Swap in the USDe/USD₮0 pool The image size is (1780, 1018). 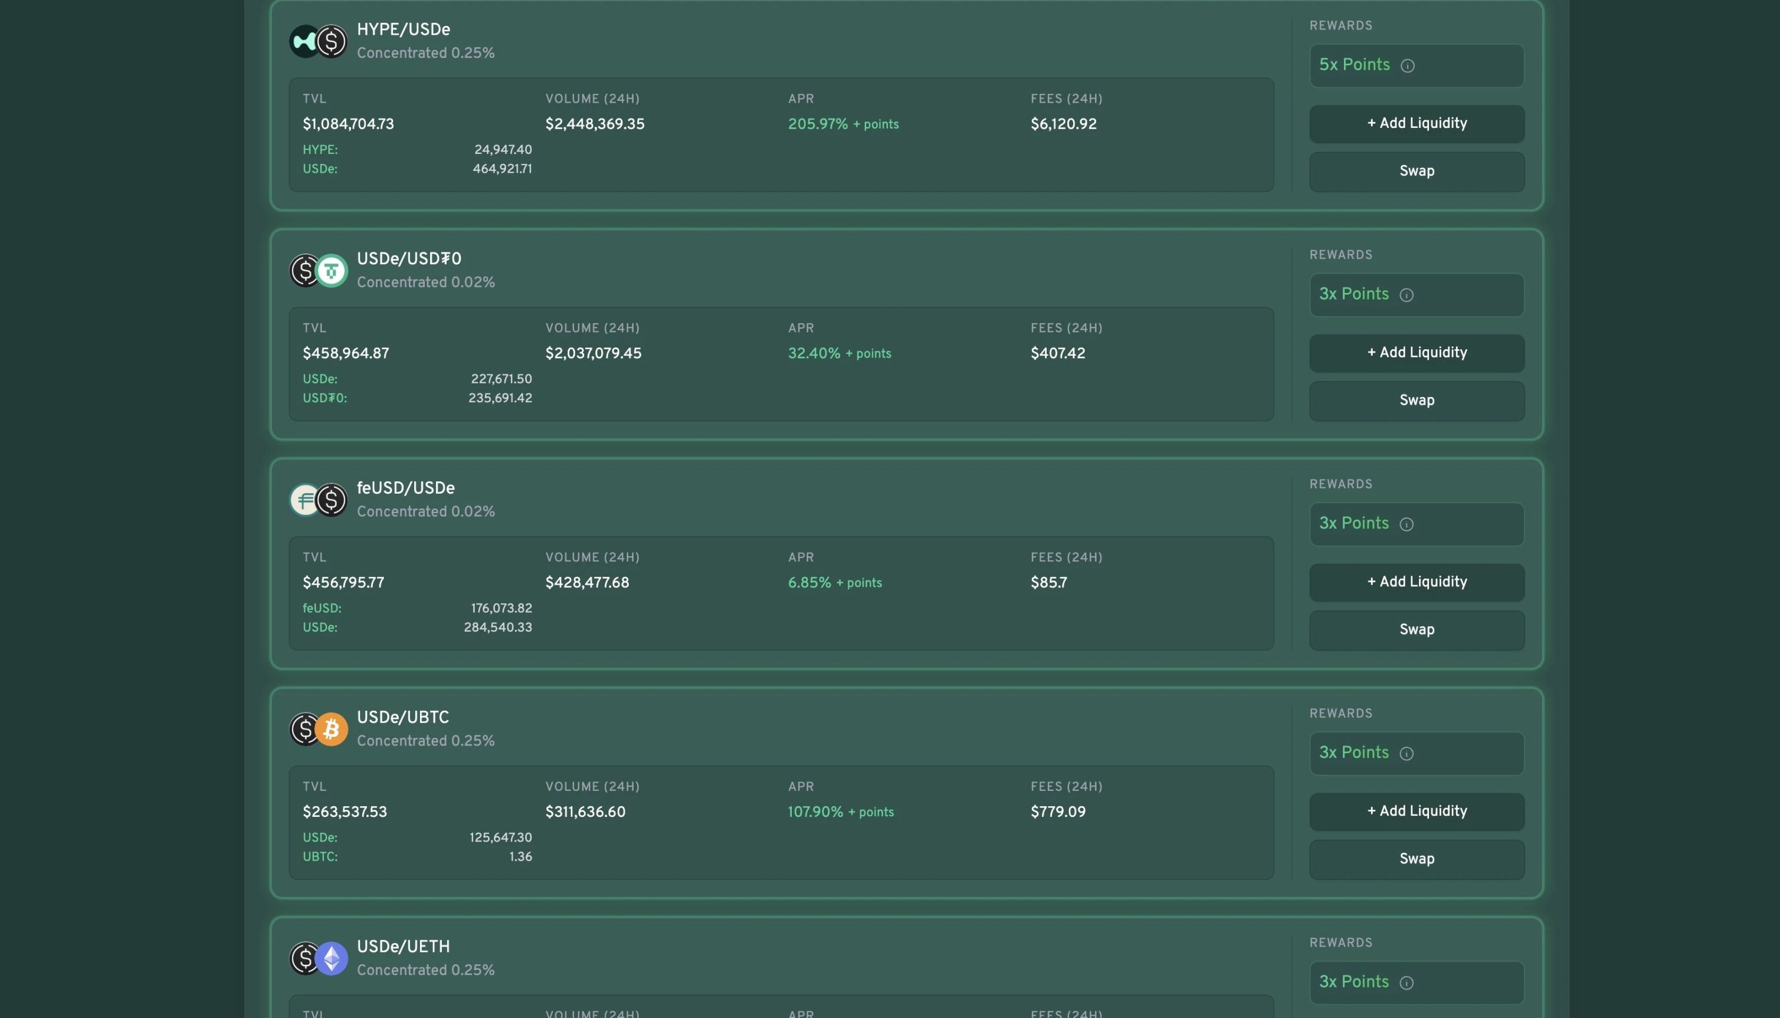(1417, 400)
